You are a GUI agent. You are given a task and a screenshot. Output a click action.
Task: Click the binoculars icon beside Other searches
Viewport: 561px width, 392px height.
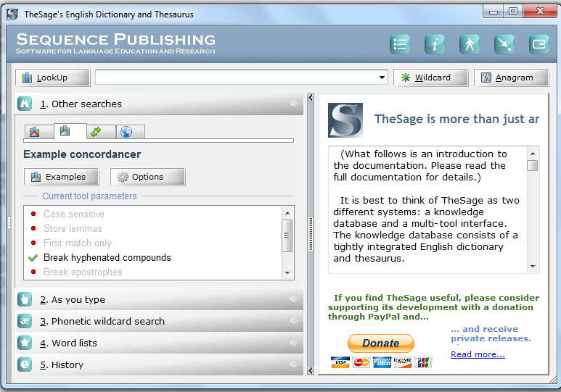point(25,104)
